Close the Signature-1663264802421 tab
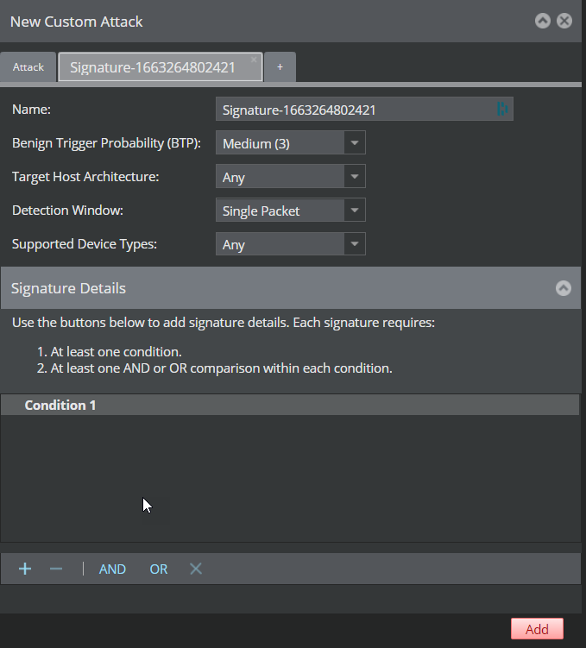The image size is (586, 648). [254, 60]
